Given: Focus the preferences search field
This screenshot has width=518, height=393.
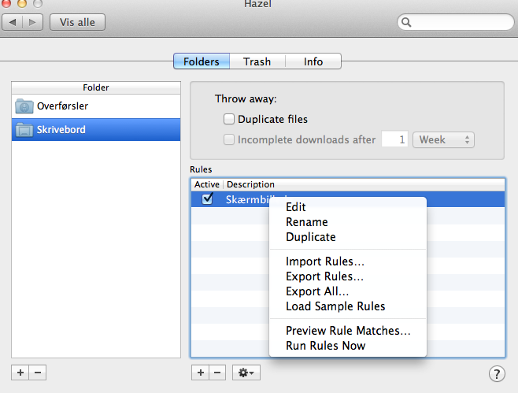Looking at the screenshot, I should [x=456, y=22].
